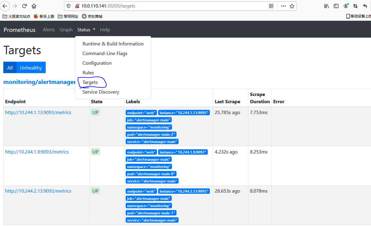The width and height of the screenshot is (371, 226).
Task: Click the 8.253ms scrape duration
Action: 259,152
